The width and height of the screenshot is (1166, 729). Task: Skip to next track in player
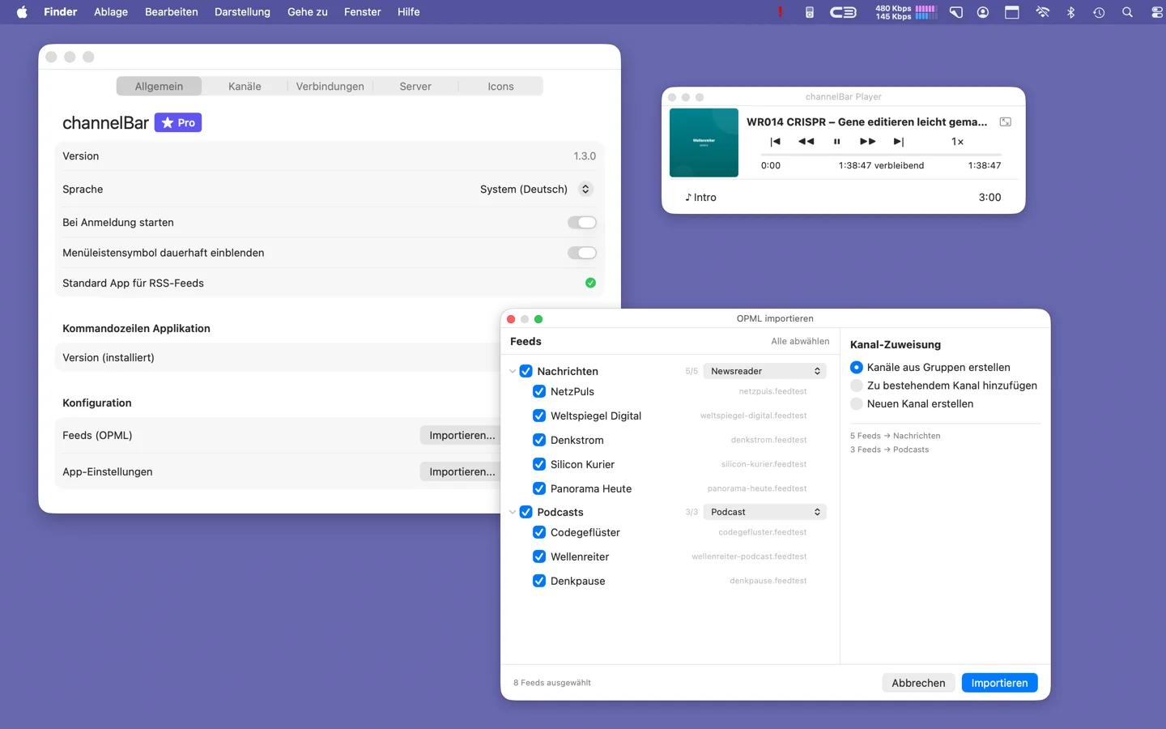(x=898, y=142)
